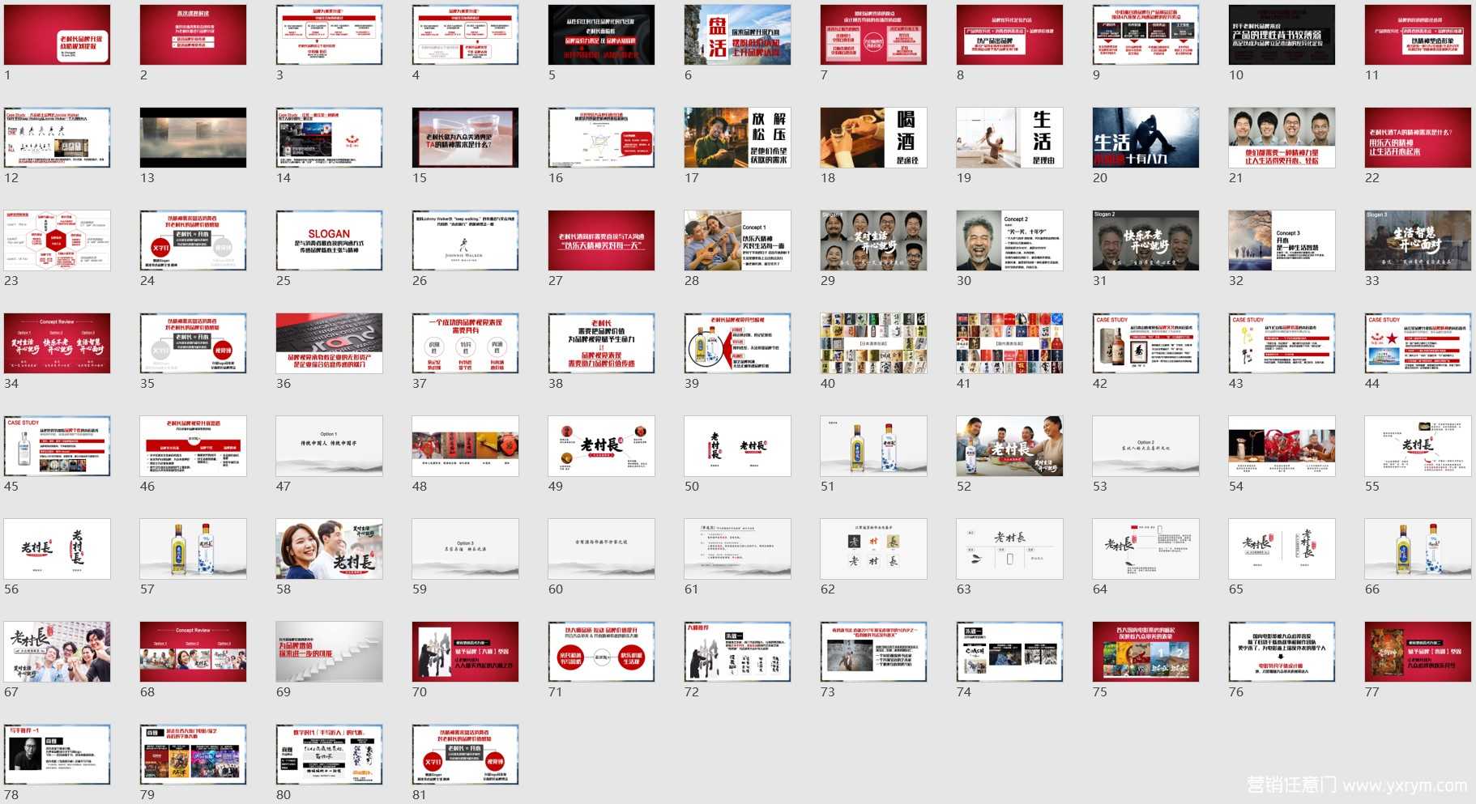Select slide 39 bottle diagram thumbnail
Viewport: 1476px width, 804px height.
coord(737,343)
